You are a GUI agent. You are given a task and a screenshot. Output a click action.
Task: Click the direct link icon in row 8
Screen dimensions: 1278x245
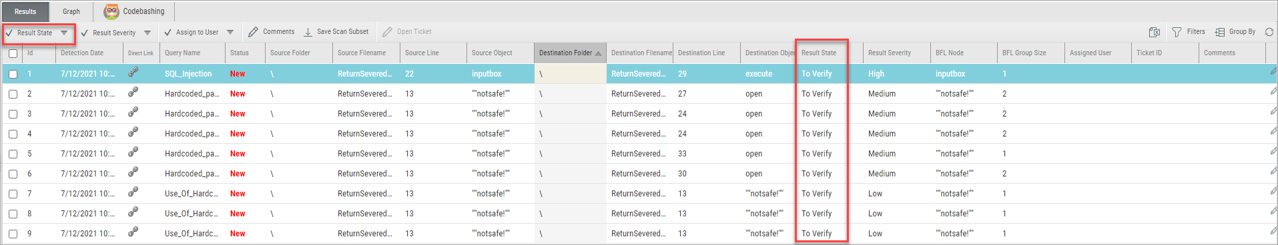click(x=133, y=212)
